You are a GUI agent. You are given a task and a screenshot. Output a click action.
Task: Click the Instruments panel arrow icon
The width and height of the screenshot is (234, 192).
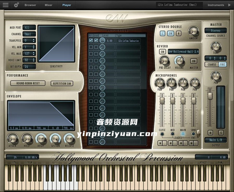point(229,5)
